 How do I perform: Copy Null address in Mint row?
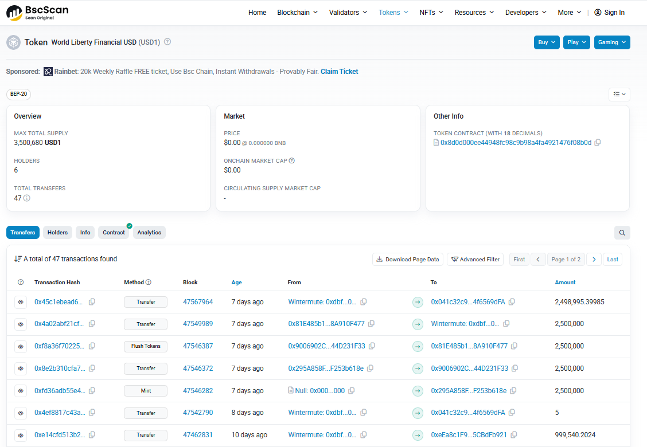[351, 390]
